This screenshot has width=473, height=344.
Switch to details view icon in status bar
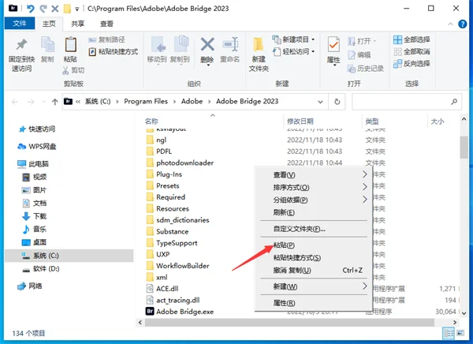[449, 334]
